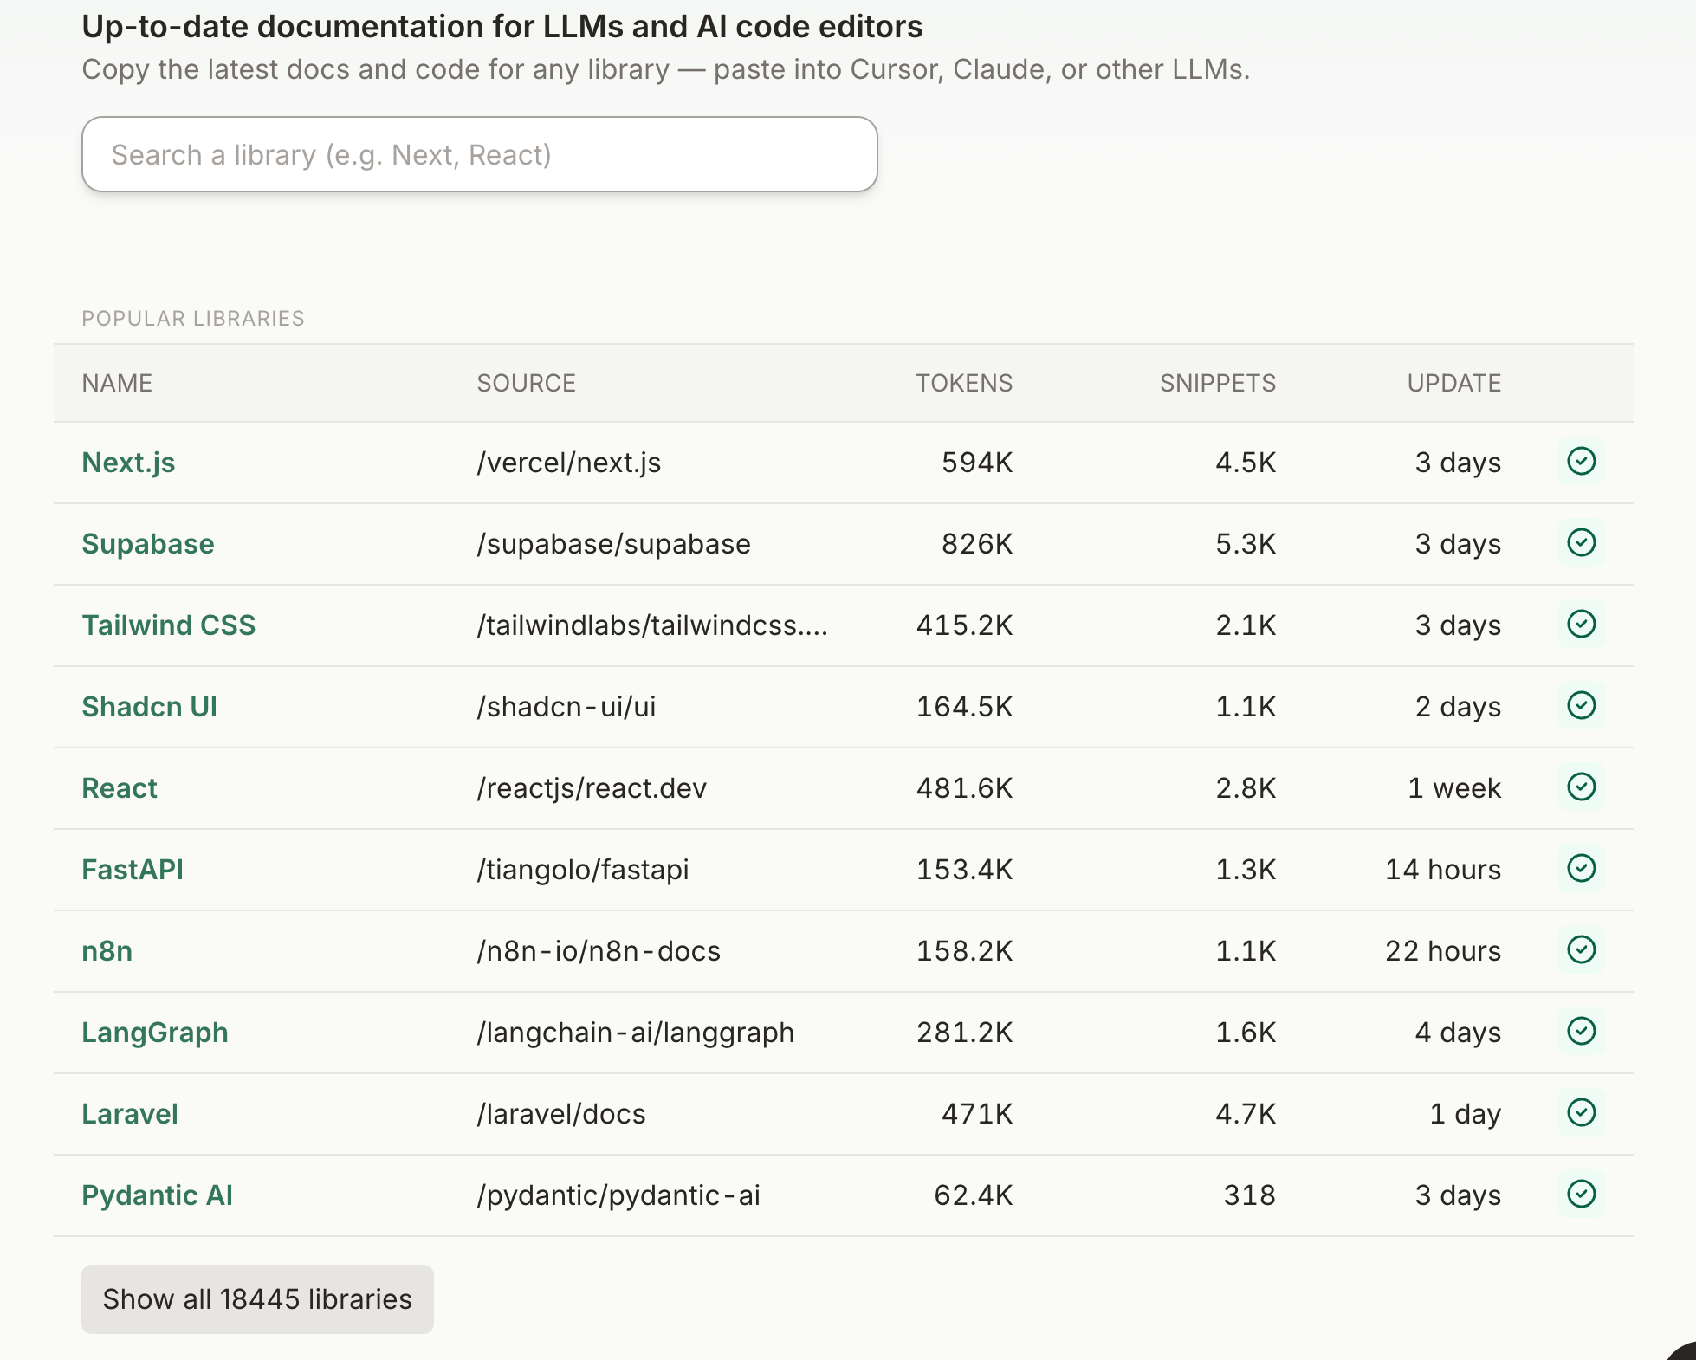
Task: Click the 1 week update value
Action: [x=1454, y=788]
